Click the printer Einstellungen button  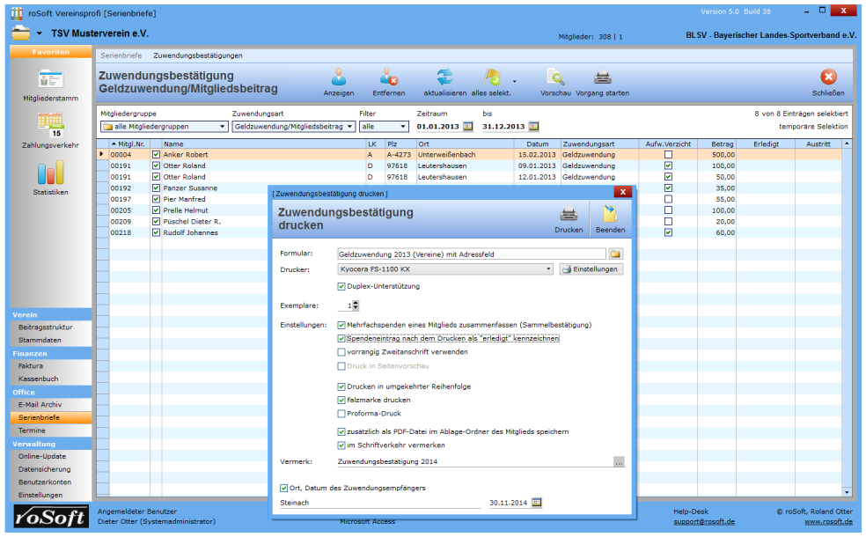[591, 269]
